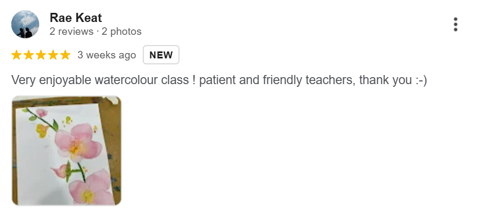Click the fifth gold rating star
The image size is (478, 217).
(65, 55)
